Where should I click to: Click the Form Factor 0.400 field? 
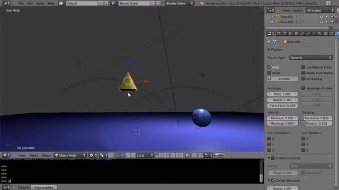pyautogui.click(x=282, y=106)
